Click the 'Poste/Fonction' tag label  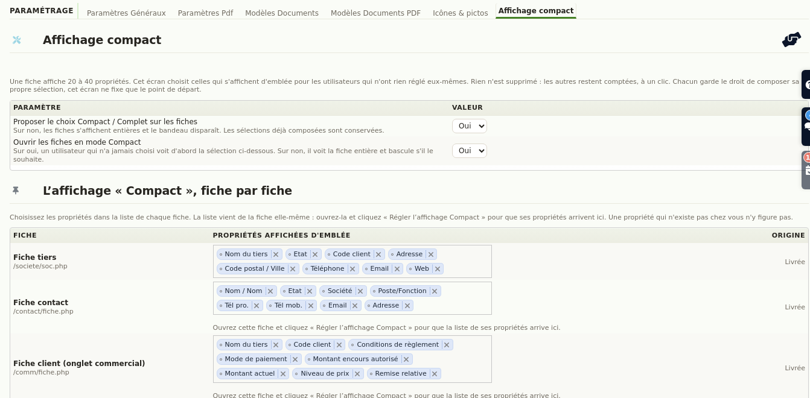(402, 291)
